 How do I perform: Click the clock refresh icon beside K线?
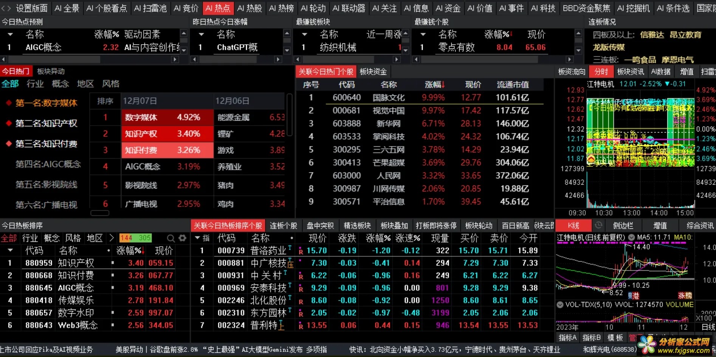(598, 225)
